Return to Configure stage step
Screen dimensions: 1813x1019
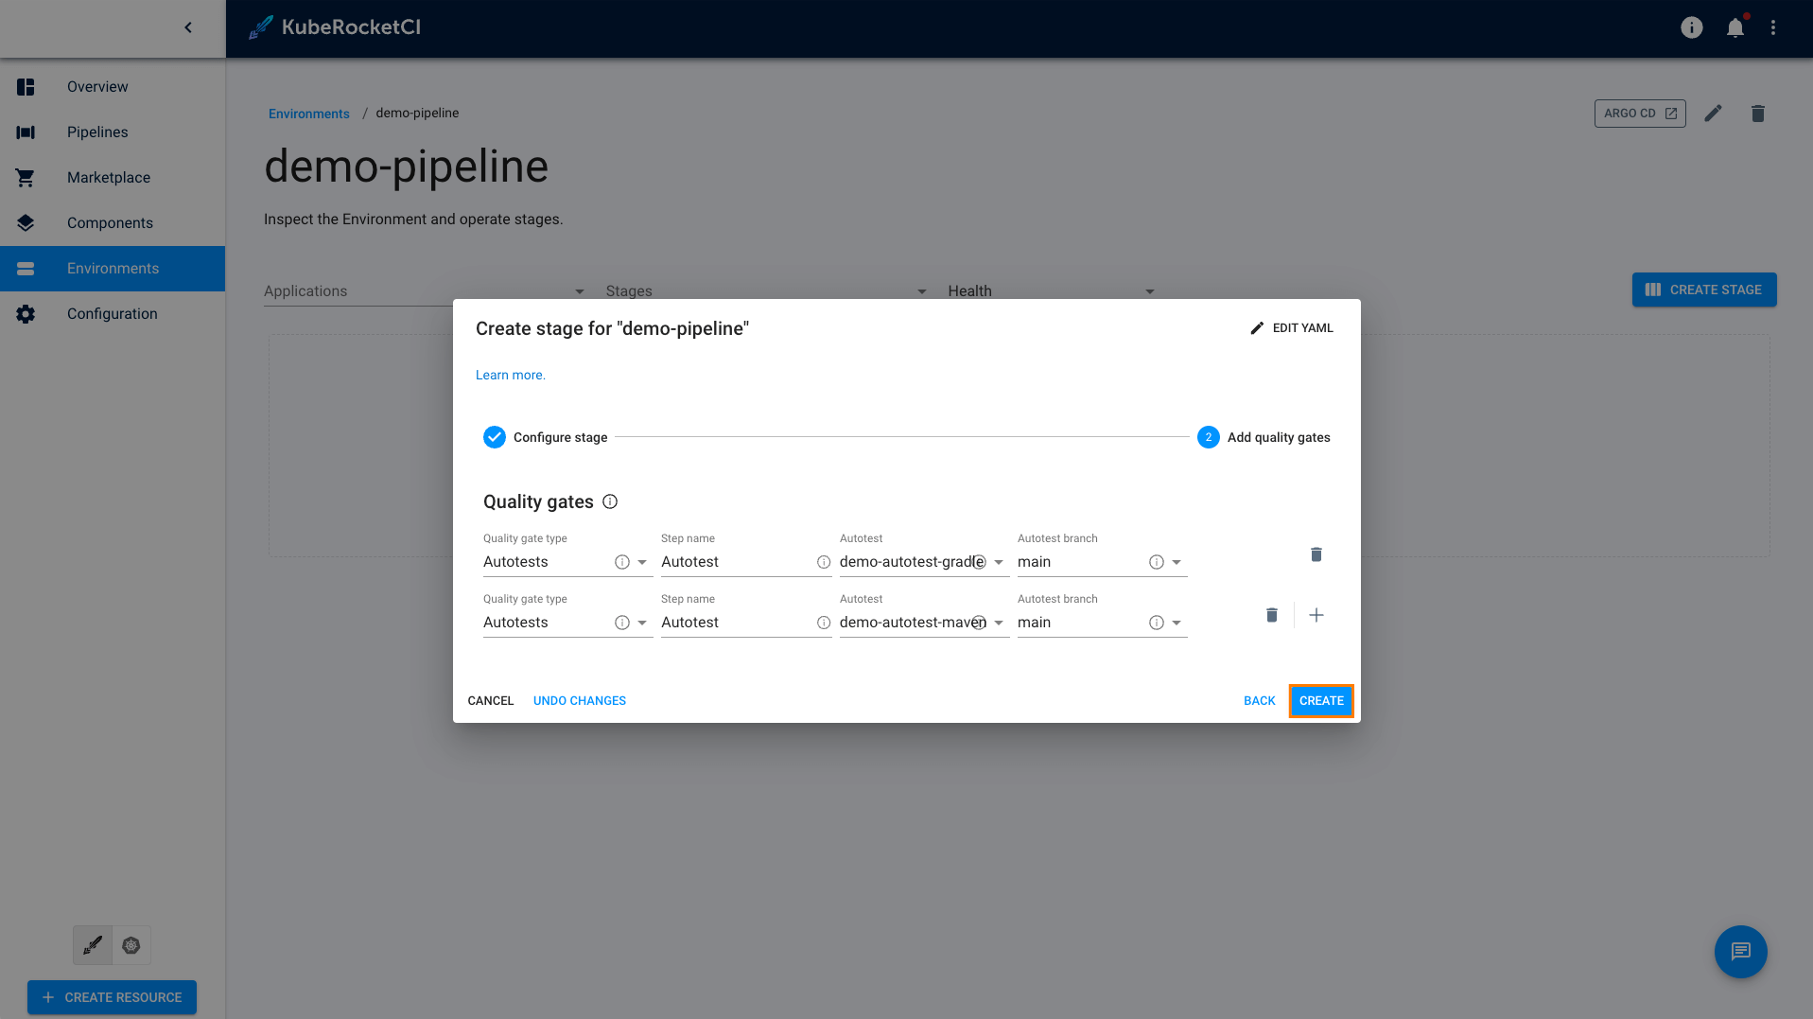[x=1259, y=701]
